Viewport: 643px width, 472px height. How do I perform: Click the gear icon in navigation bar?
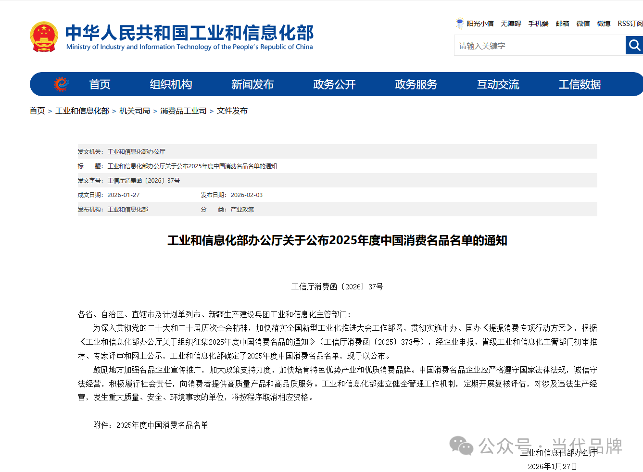[61, 84]
